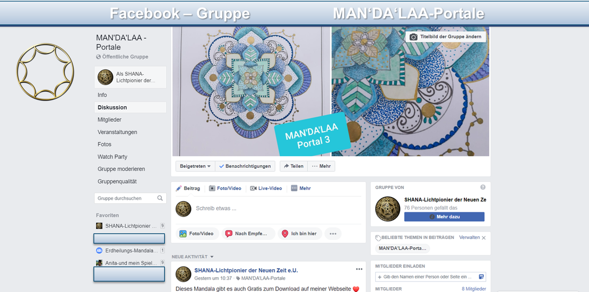The image size is (589, 292).
Task: Open the three-dot pill in composer
Action: tap(333, 234)
